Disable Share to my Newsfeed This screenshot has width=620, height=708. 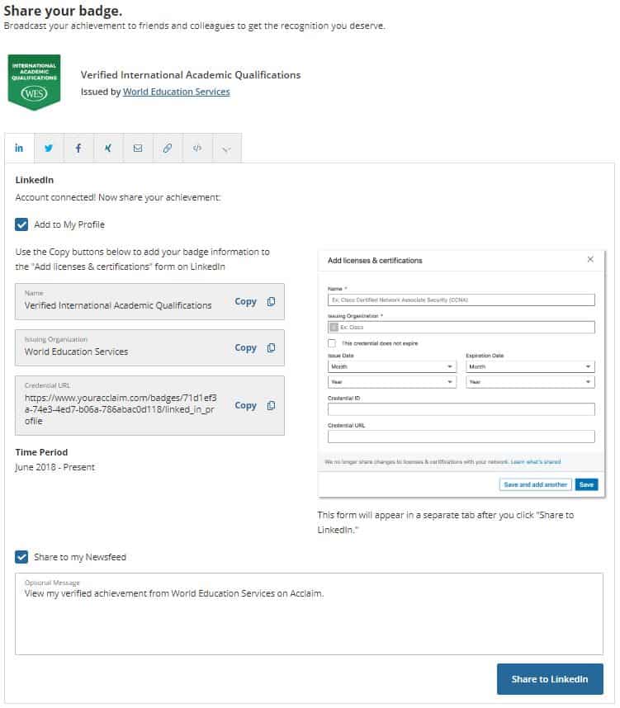tap(22, 556)
